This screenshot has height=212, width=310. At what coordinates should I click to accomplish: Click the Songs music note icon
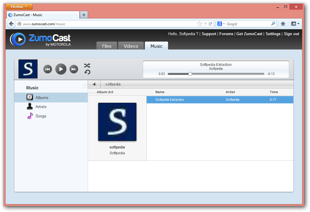pyautogui.click(x=30, y=116)
